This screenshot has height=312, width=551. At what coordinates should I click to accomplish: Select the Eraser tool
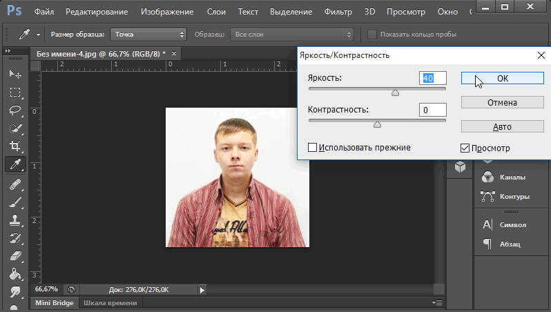click(x=14, y=256)
